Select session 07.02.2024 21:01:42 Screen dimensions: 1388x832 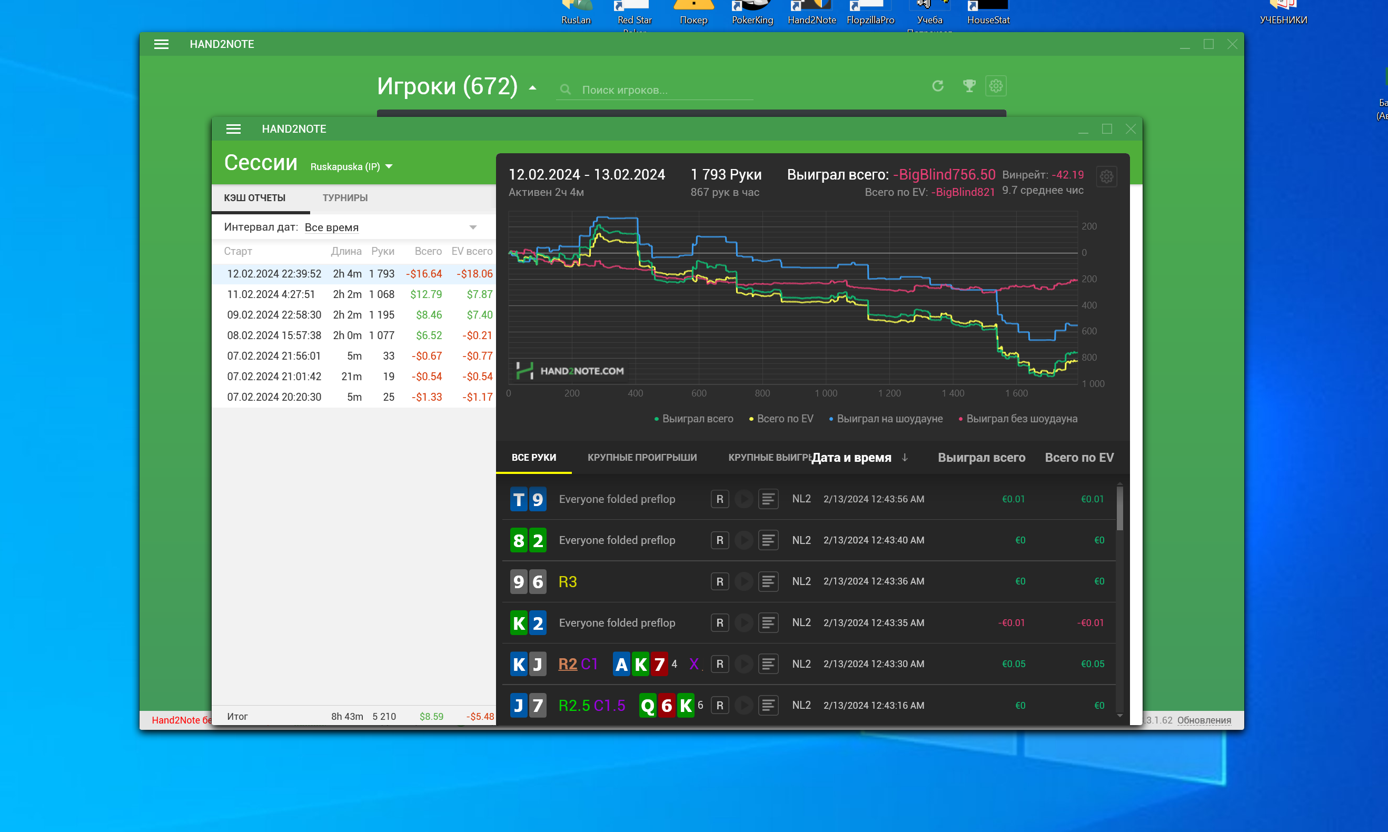pos(353,376)
